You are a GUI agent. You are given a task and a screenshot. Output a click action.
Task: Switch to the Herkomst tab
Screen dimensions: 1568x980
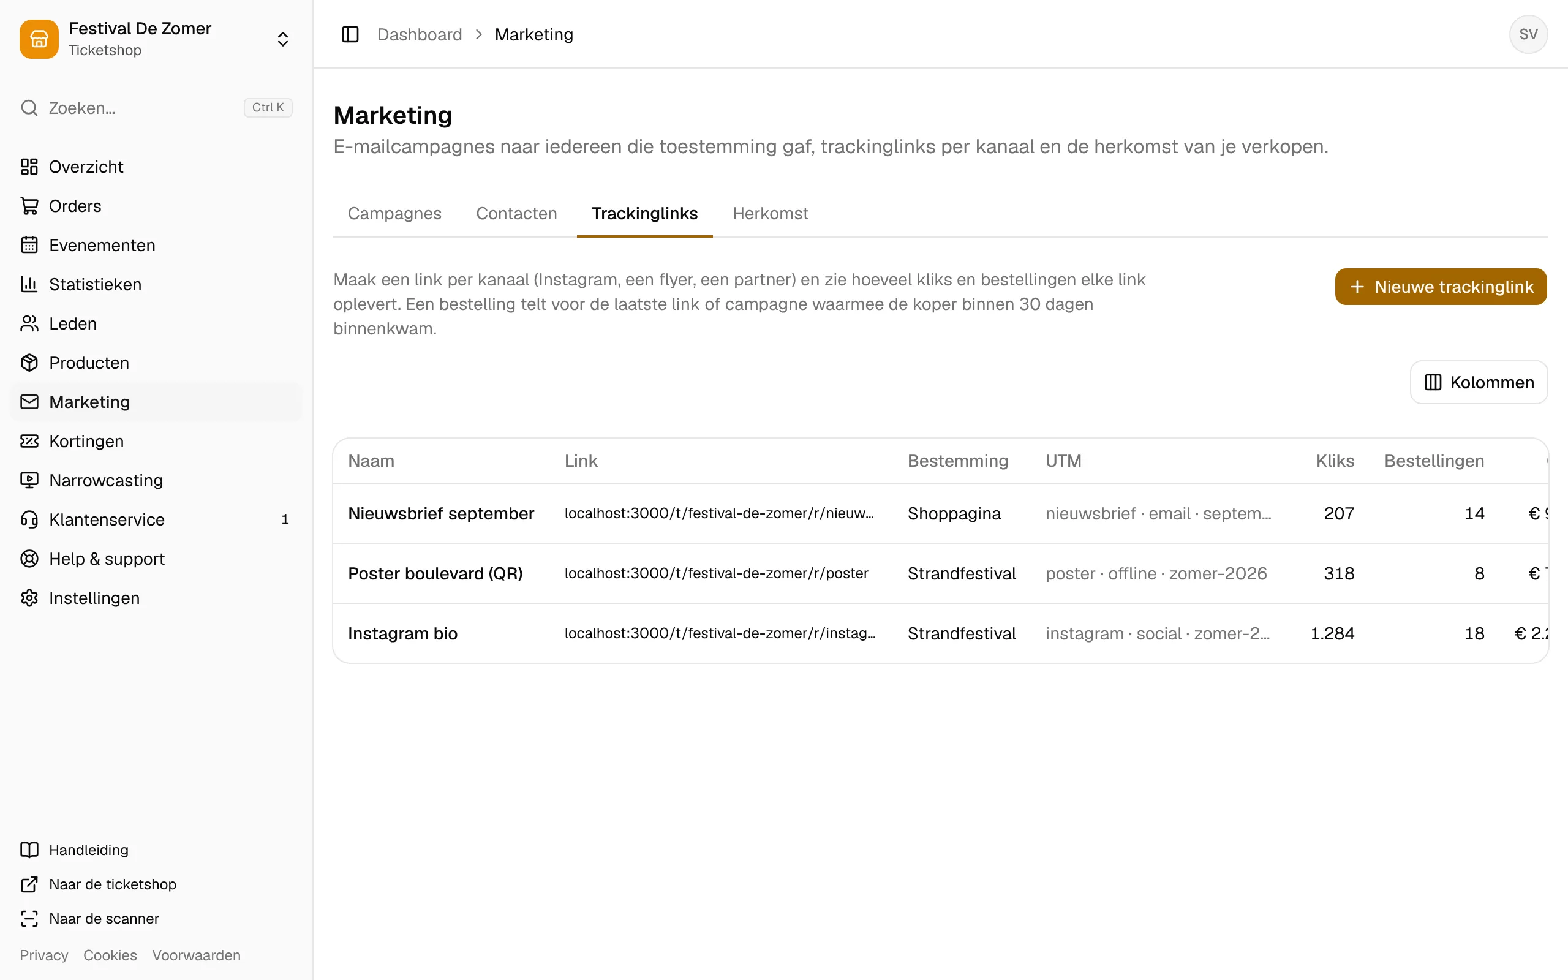click(x=771, y=213)
